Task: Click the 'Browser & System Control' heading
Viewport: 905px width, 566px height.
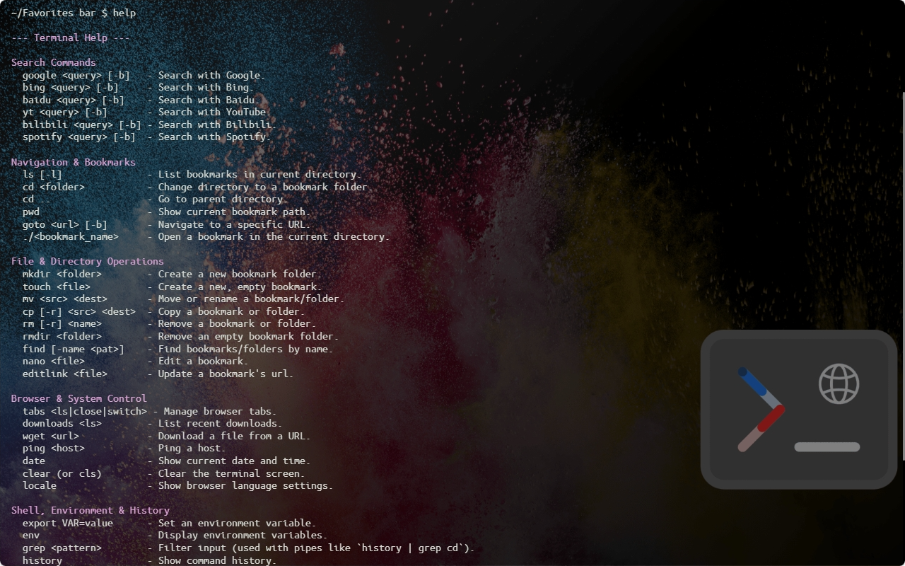Action: tap(79, 398)
